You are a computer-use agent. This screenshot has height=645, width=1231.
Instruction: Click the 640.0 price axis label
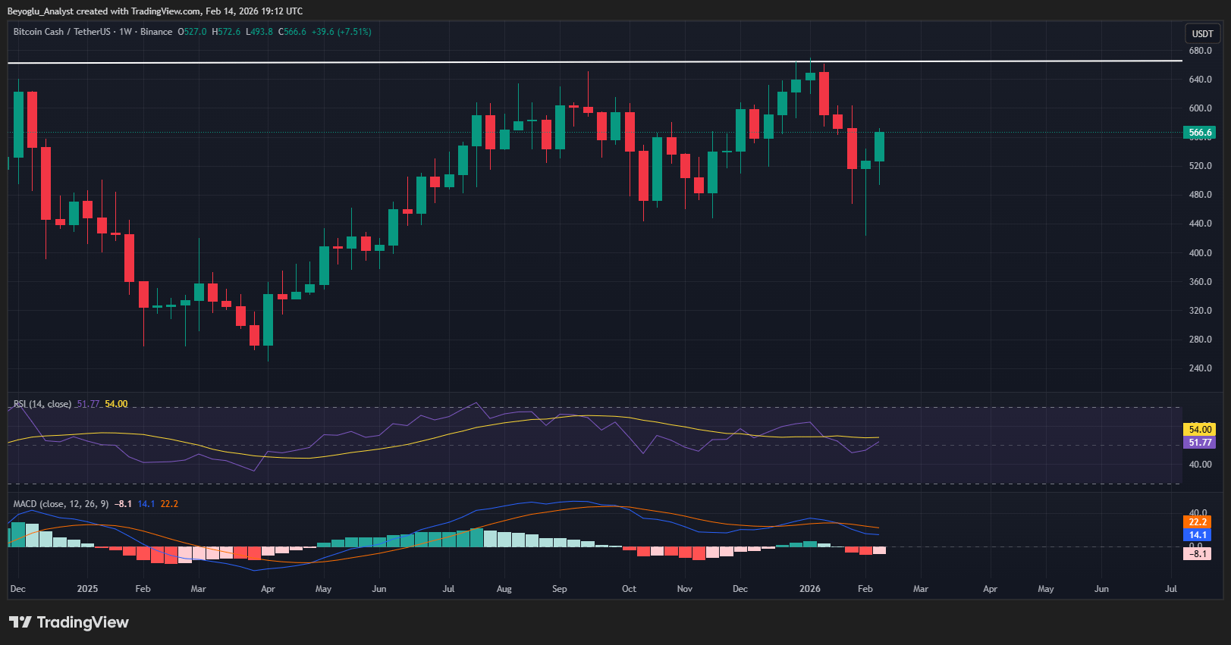pos(1201,80)
